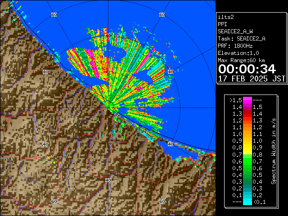
Task: Click the '---' label beside the cyan swatch
Action: [237, 202]
